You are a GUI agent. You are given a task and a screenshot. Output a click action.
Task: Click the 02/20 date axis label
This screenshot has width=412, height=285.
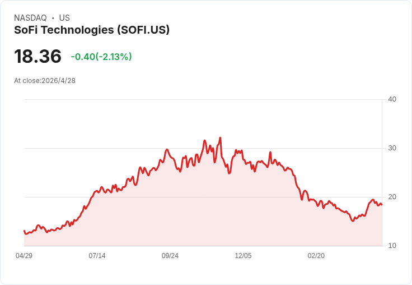tap(316, 256)
